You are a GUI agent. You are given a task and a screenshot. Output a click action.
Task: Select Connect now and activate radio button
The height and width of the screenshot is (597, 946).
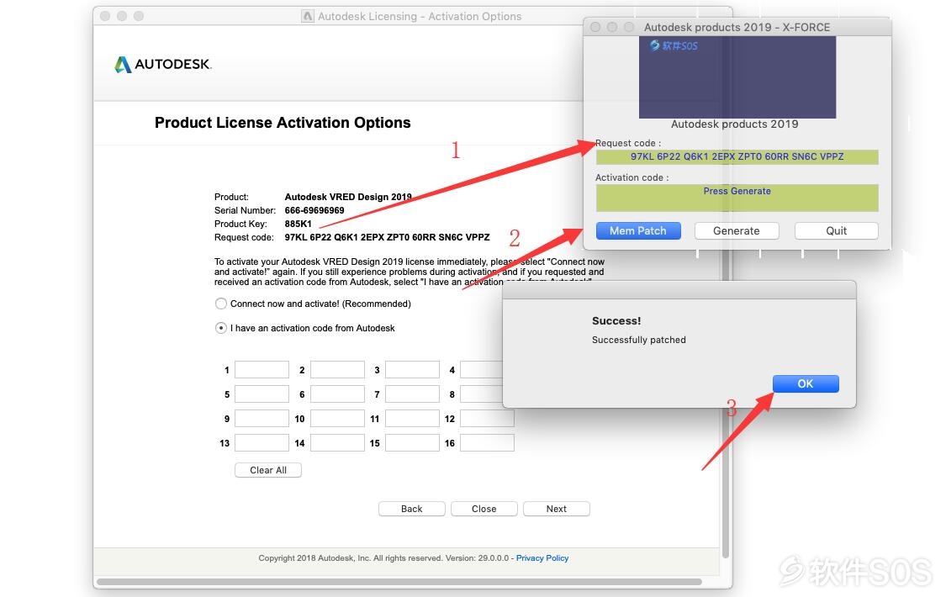(221, 304)
